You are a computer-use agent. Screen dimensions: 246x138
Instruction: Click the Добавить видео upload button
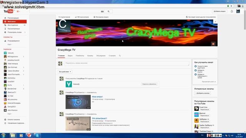219,11
